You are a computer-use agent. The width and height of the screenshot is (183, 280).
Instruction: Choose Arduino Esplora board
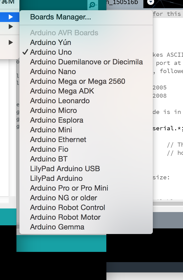click(86, 120)
